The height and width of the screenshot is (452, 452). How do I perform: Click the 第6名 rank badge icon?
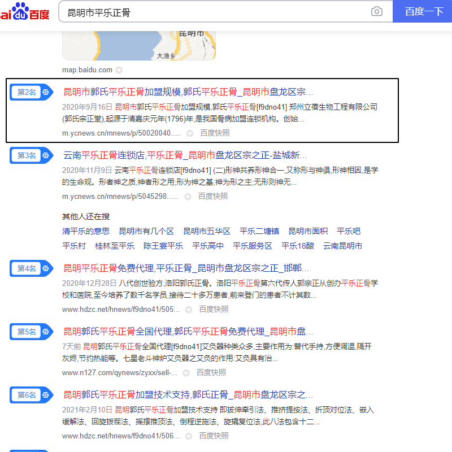click(32, 395)
